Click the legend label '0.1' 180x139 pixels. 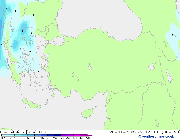coord(3,138)
